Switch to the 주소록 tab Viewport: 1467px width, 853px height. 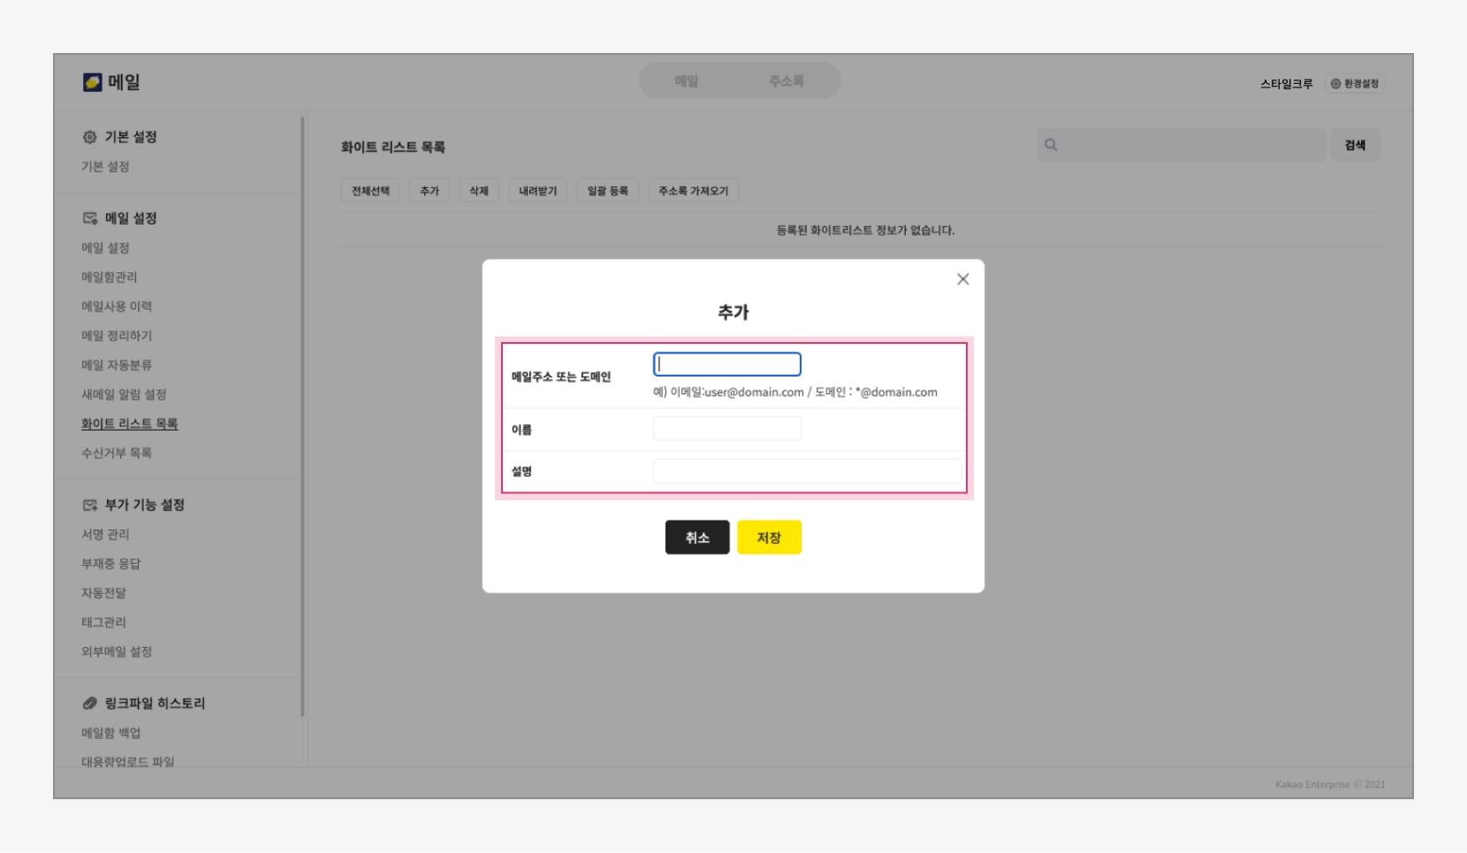point(786,81)
